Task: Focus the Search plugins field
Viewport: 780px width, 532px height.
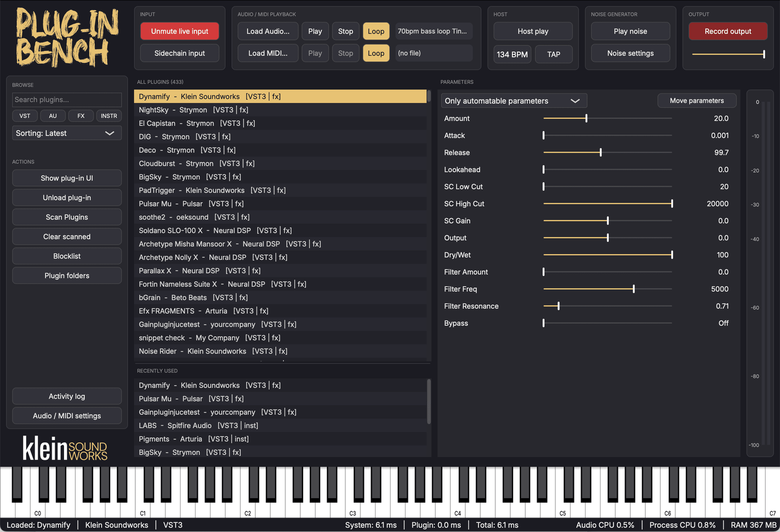Action: pyautogui.click(x=67, y=100)
